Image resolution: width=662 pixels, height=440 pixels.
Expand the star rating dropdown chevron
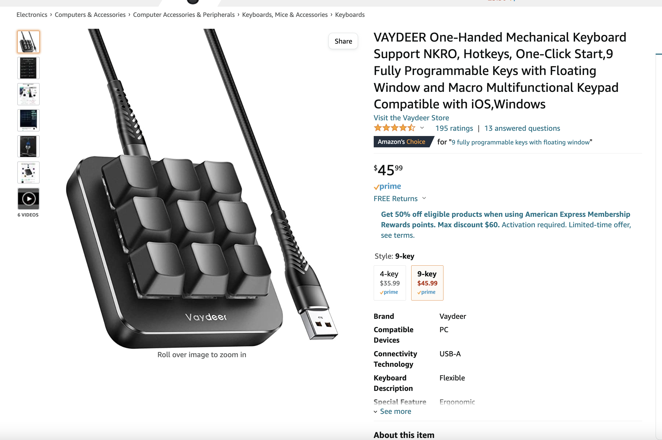click(422, 128)
